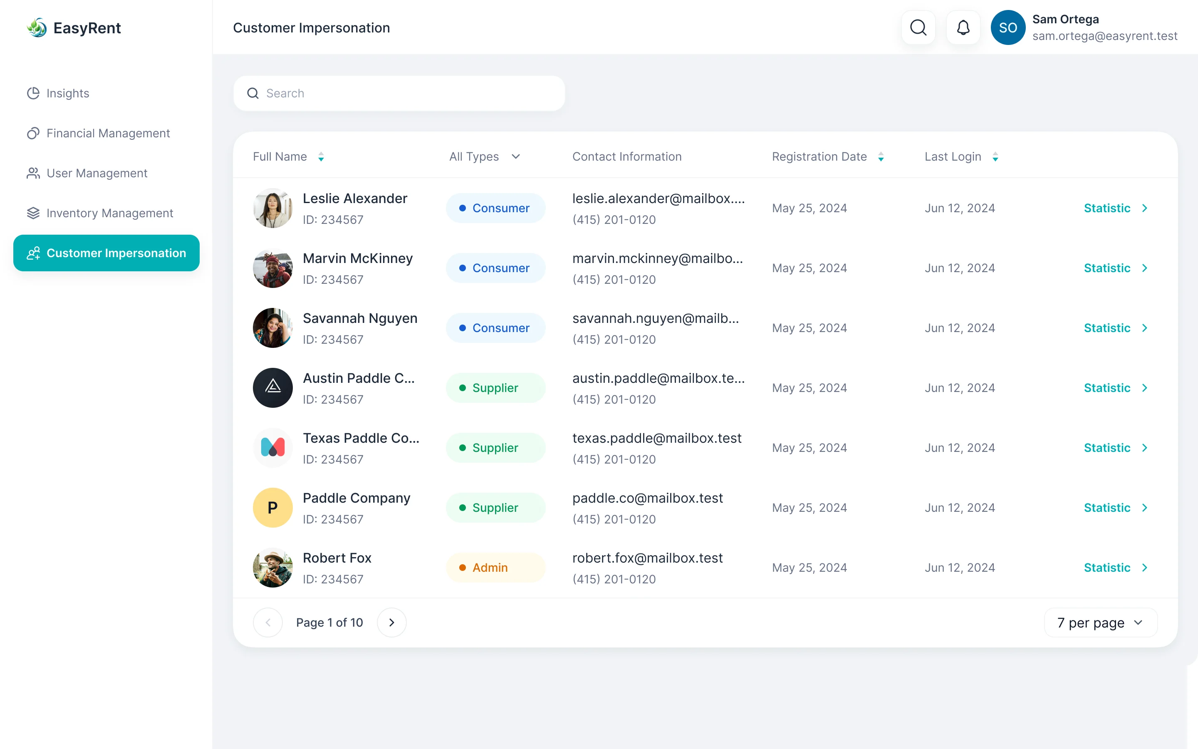
Task: Click chevron arrow in Marvin McKinney row
Action: (1145, 268)
